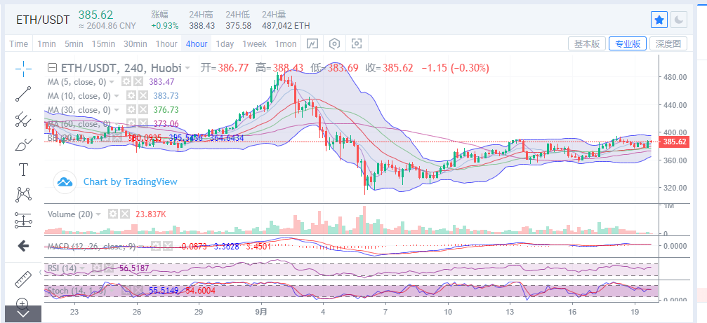Open the chart settings hexagon icon
The width and height of the screenshot is (707, 323).
(334, 43)
